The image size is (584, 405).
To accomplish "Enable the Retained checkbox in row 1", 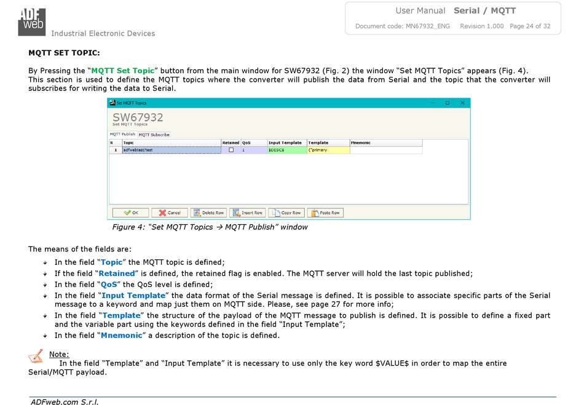I will click(x=231, y=150).
